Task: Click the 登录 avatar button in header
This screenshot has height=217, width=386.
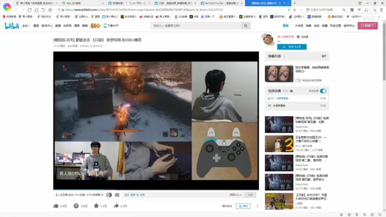Action: coord(286,26)
